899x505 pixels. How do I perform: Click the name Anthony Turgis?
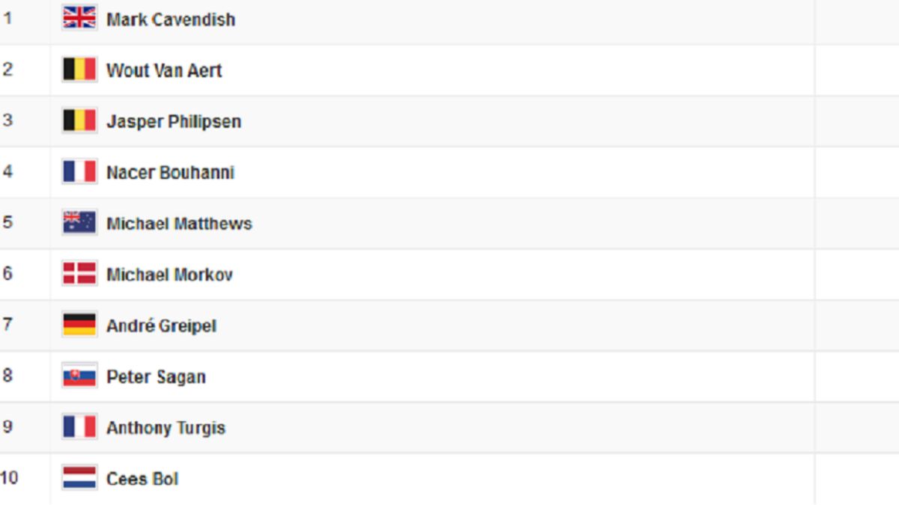pos(166,428)
